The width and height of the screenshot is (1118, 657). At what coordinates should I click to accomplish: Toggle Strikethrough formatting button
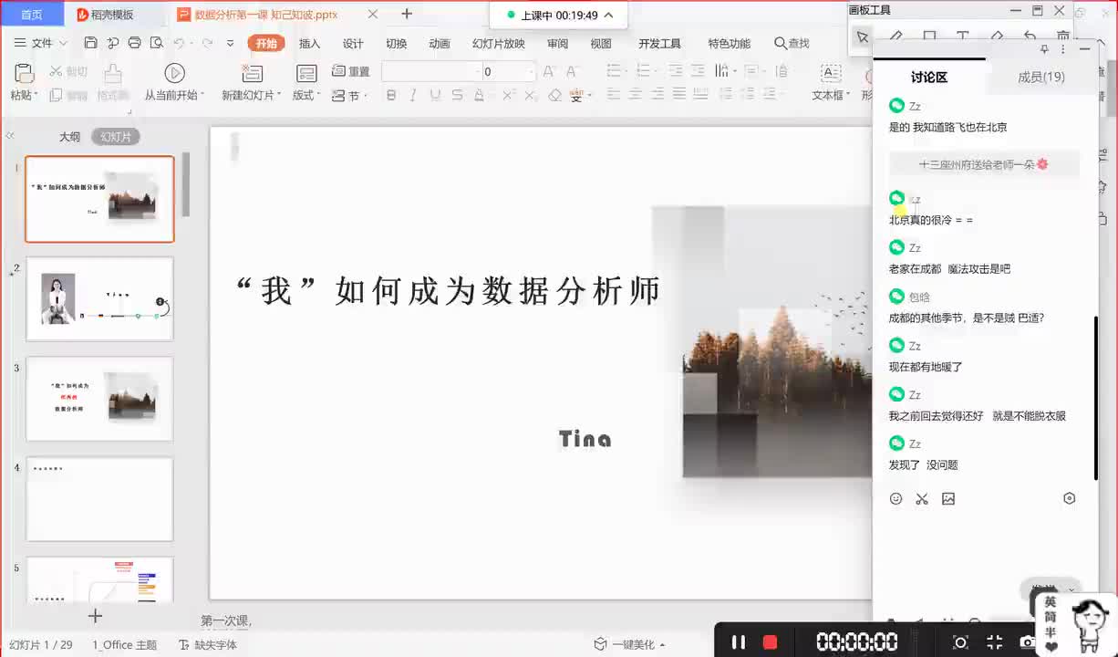tap(457, 95)
